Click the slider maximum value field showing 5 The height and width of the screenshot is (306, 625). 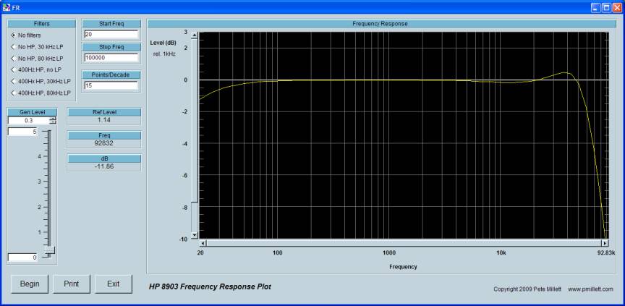[x=22, y=132]
